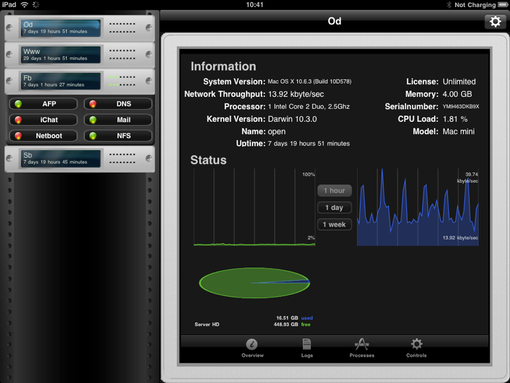Screen dimensions: 510x383
Task: Click the left rack screw on Fb server
Action: point(10,81)
